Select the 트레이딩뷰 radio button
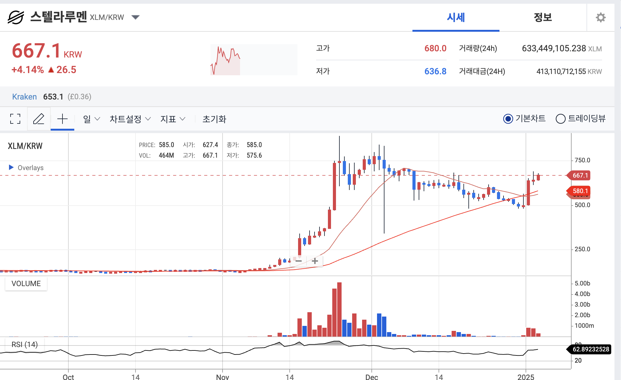Screen dimensions: 621x380 pos(560,119)
